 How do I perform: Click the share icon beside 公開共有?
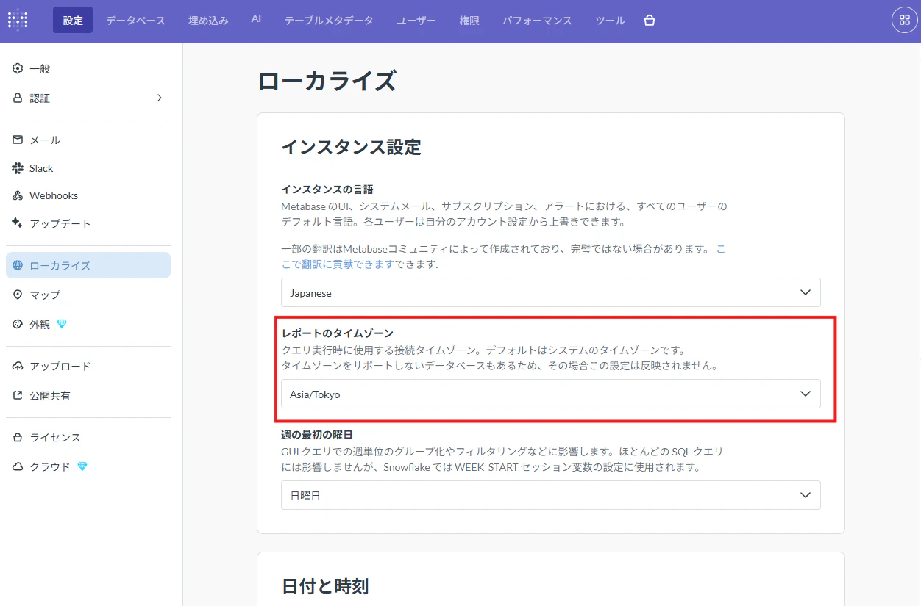click(18, 395)
